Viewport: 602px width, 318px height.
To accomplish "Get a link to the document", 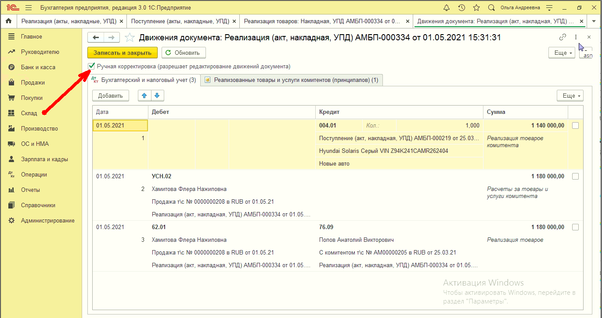I will point(562,37).
